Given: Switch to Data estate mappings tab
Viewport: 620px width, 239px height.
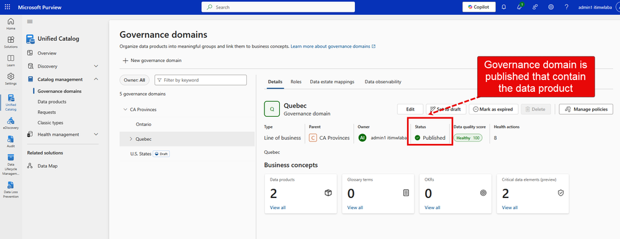Looking at the screenshot, I should point(332,81).
